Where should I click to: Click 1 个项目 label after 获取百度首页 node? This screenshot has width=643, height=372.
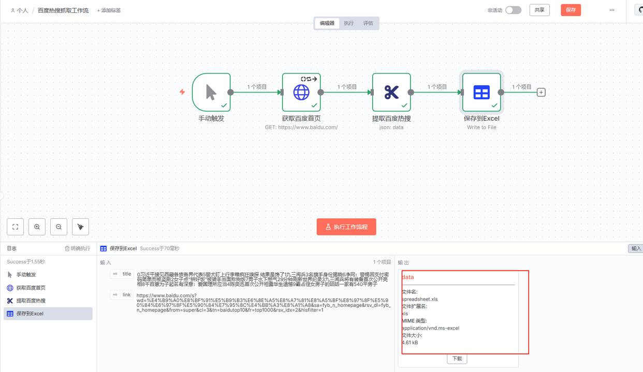tap(347, 87)
